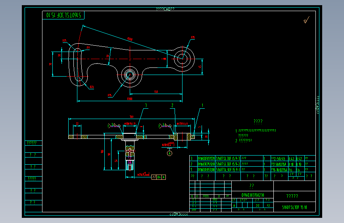Select parts list cell 5160TSL3DF 15 9-2

[x=228, y=164]
